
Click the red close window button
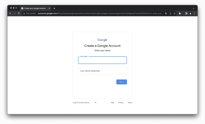(11, 8)
